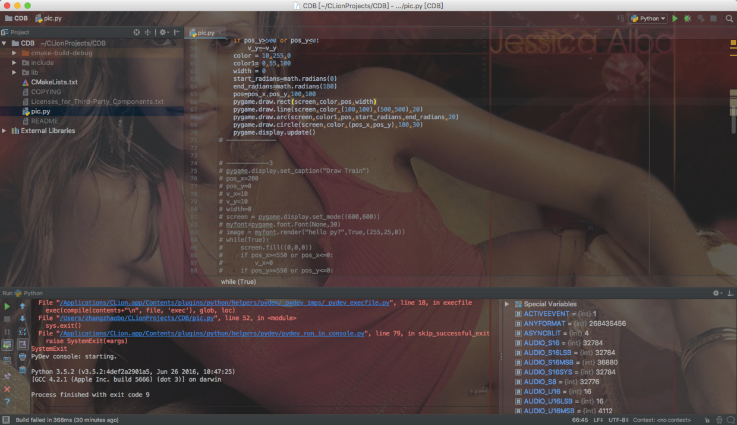Click the while (True) breadcrumb in editor
The image size is (737, 425).
pyautogui.click(x=238, y=282)
